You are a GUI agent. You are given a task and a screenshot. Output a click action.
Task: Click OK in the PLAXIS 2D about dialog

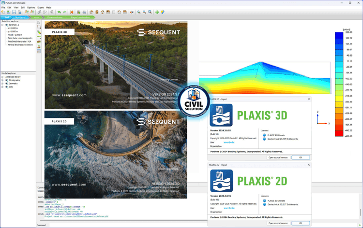click(x=301, y=223)
